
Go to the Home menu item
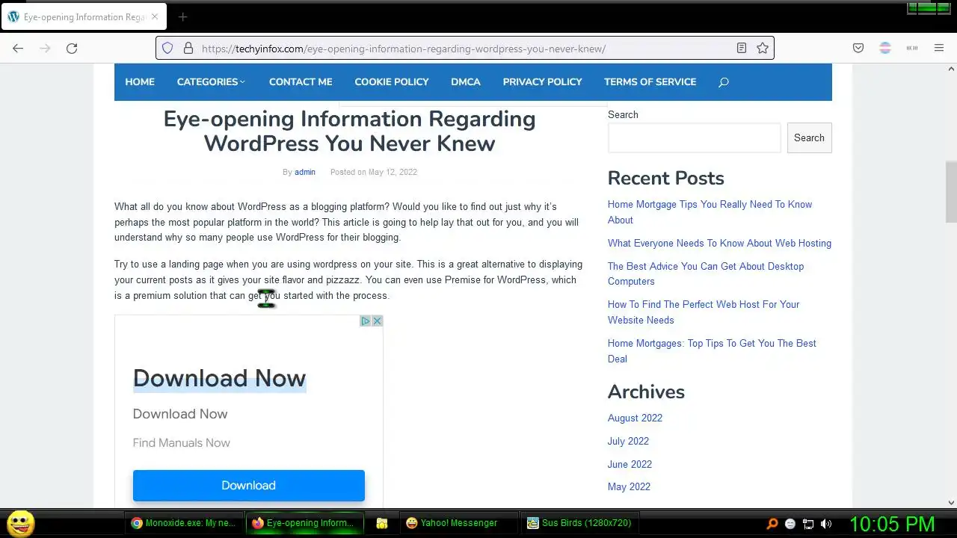140,82
